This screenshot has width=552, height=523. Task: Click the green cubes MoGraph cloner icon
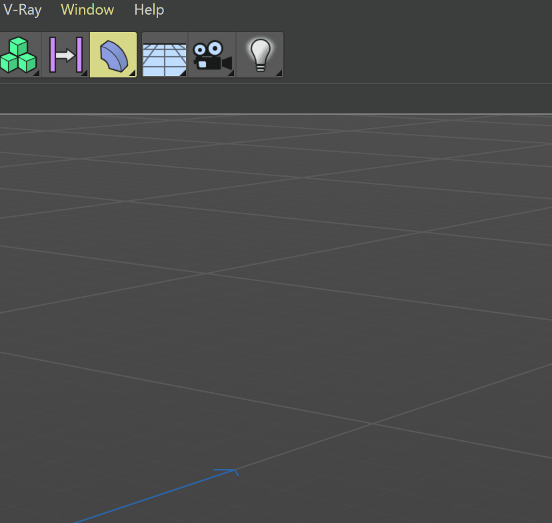click(19, 55)
